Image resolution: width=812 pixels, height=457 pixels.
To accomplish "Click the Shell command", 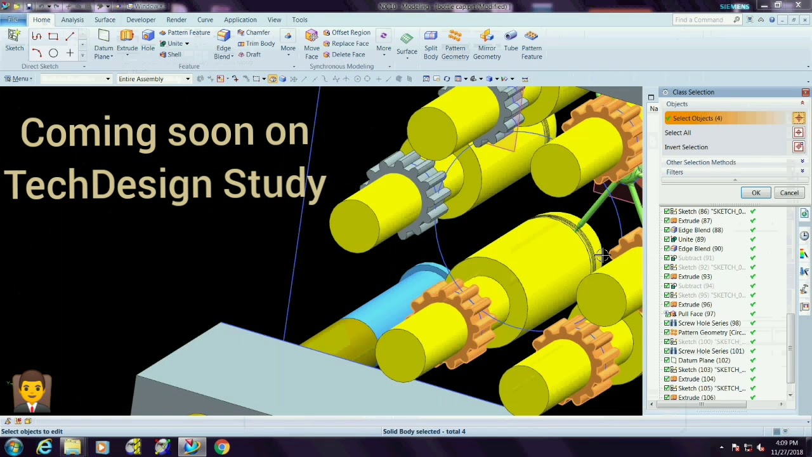I will (x=171, y=55).
